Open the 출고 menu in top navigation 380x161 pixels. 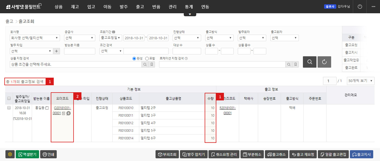point(140,7)
